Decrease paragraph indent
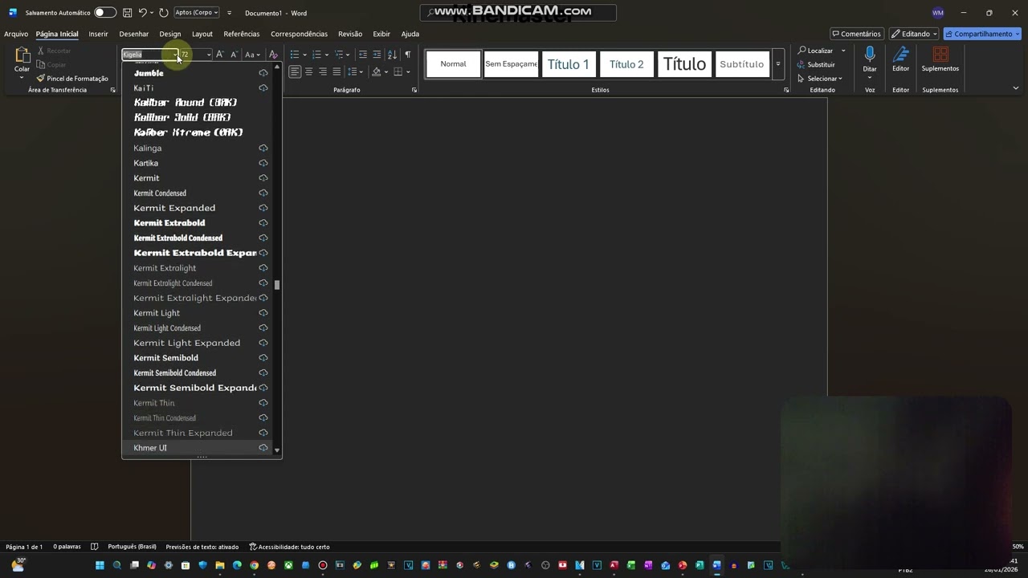1028x578 pixels. pyautogui.click(x=363, y=55)
